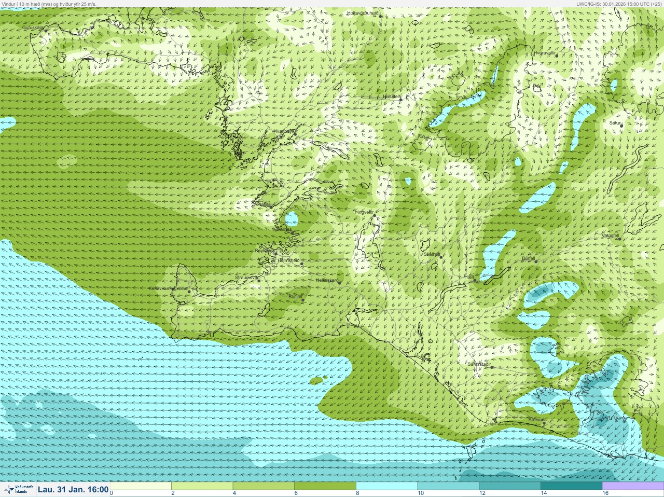Click the Þingvellir station marker
The image size is (664, 497).
click(374, 214)
